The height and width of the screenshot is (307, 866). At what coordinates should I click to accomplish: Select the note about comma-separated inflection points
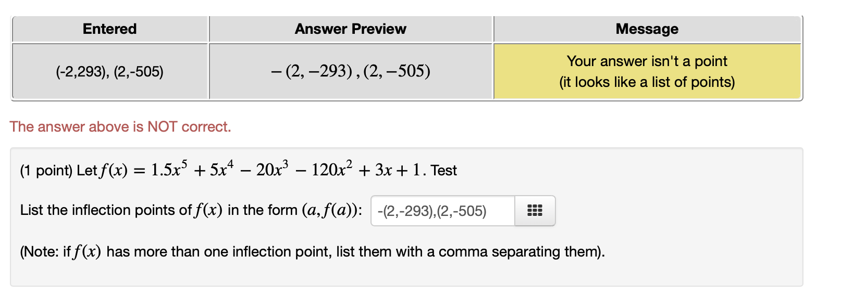pyautogui.click(x=312, y=251)
